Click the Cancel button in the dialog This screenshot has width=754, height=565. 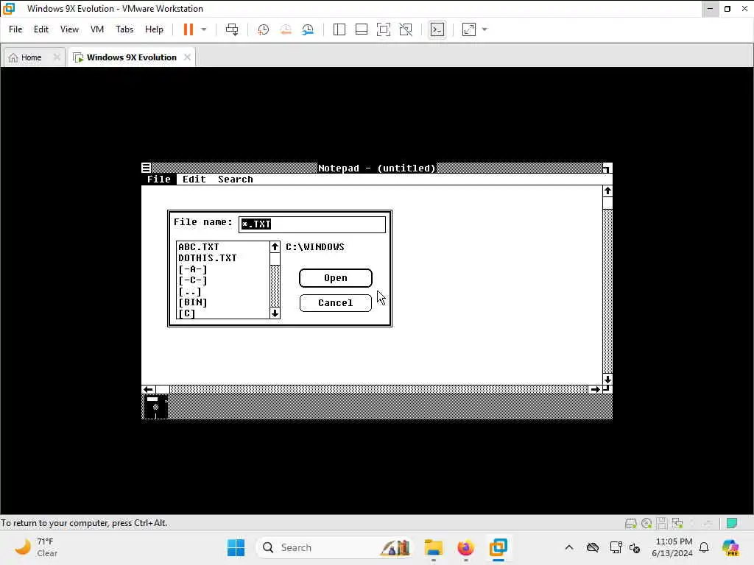(x=336, y=303)
